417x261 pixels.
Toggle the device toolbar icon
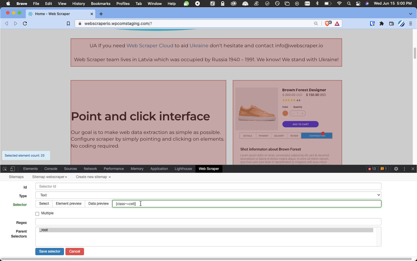(12, 169)
